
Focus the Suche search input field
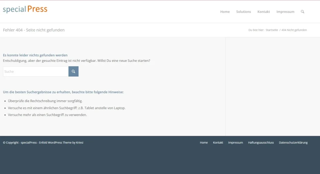(x=36, y=72)
